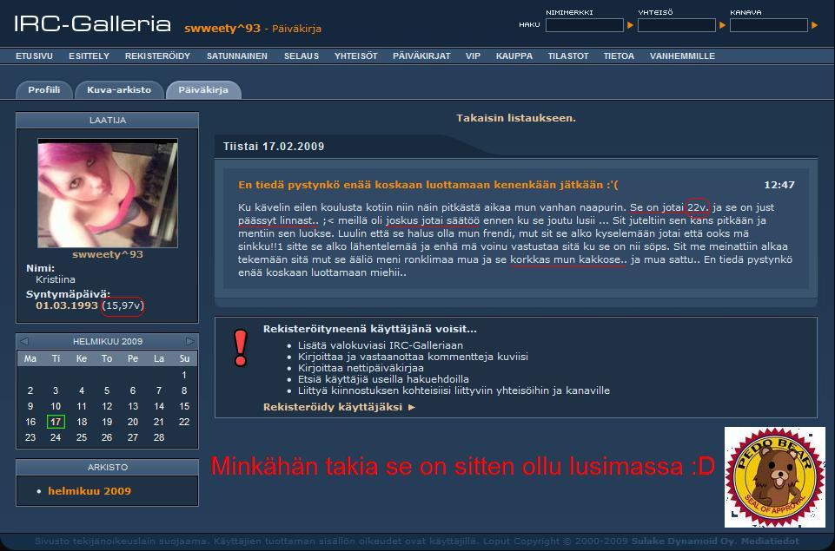Click the Rekisteröidy käyttäjäksi link
The height and width of the screenshot is (551, 835).
coord(339,407)
